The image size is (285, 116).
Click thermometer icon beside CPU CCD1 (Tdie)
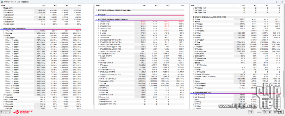click(99, 26)
